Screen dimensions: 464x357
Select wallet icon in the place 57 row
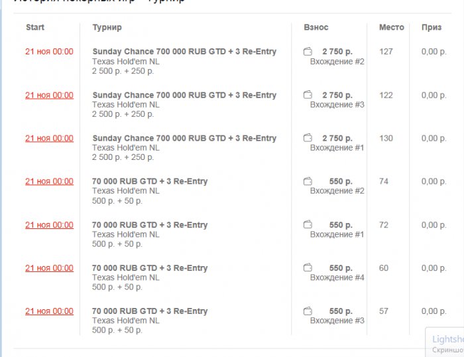(308, 311)
